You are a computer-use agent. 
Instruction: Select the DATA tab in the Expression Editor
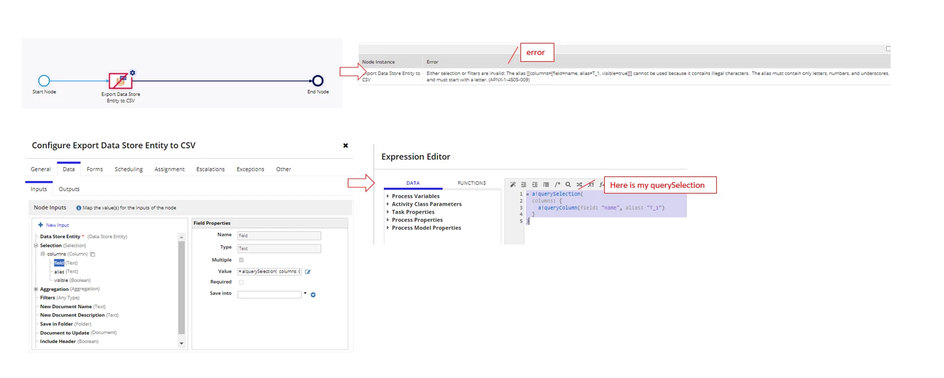(x=413, y=183)
